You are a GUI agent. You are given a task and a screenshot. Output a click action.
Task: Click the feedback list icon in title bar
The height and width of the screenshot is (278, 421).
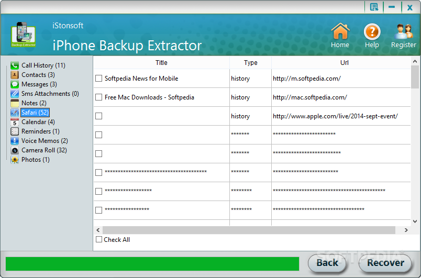point(374,7)
